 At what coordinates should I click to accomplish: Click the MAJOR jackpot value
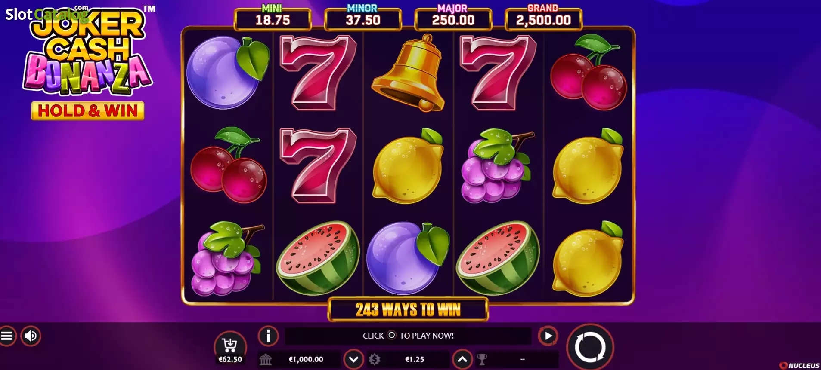click(x=453, y=21)
